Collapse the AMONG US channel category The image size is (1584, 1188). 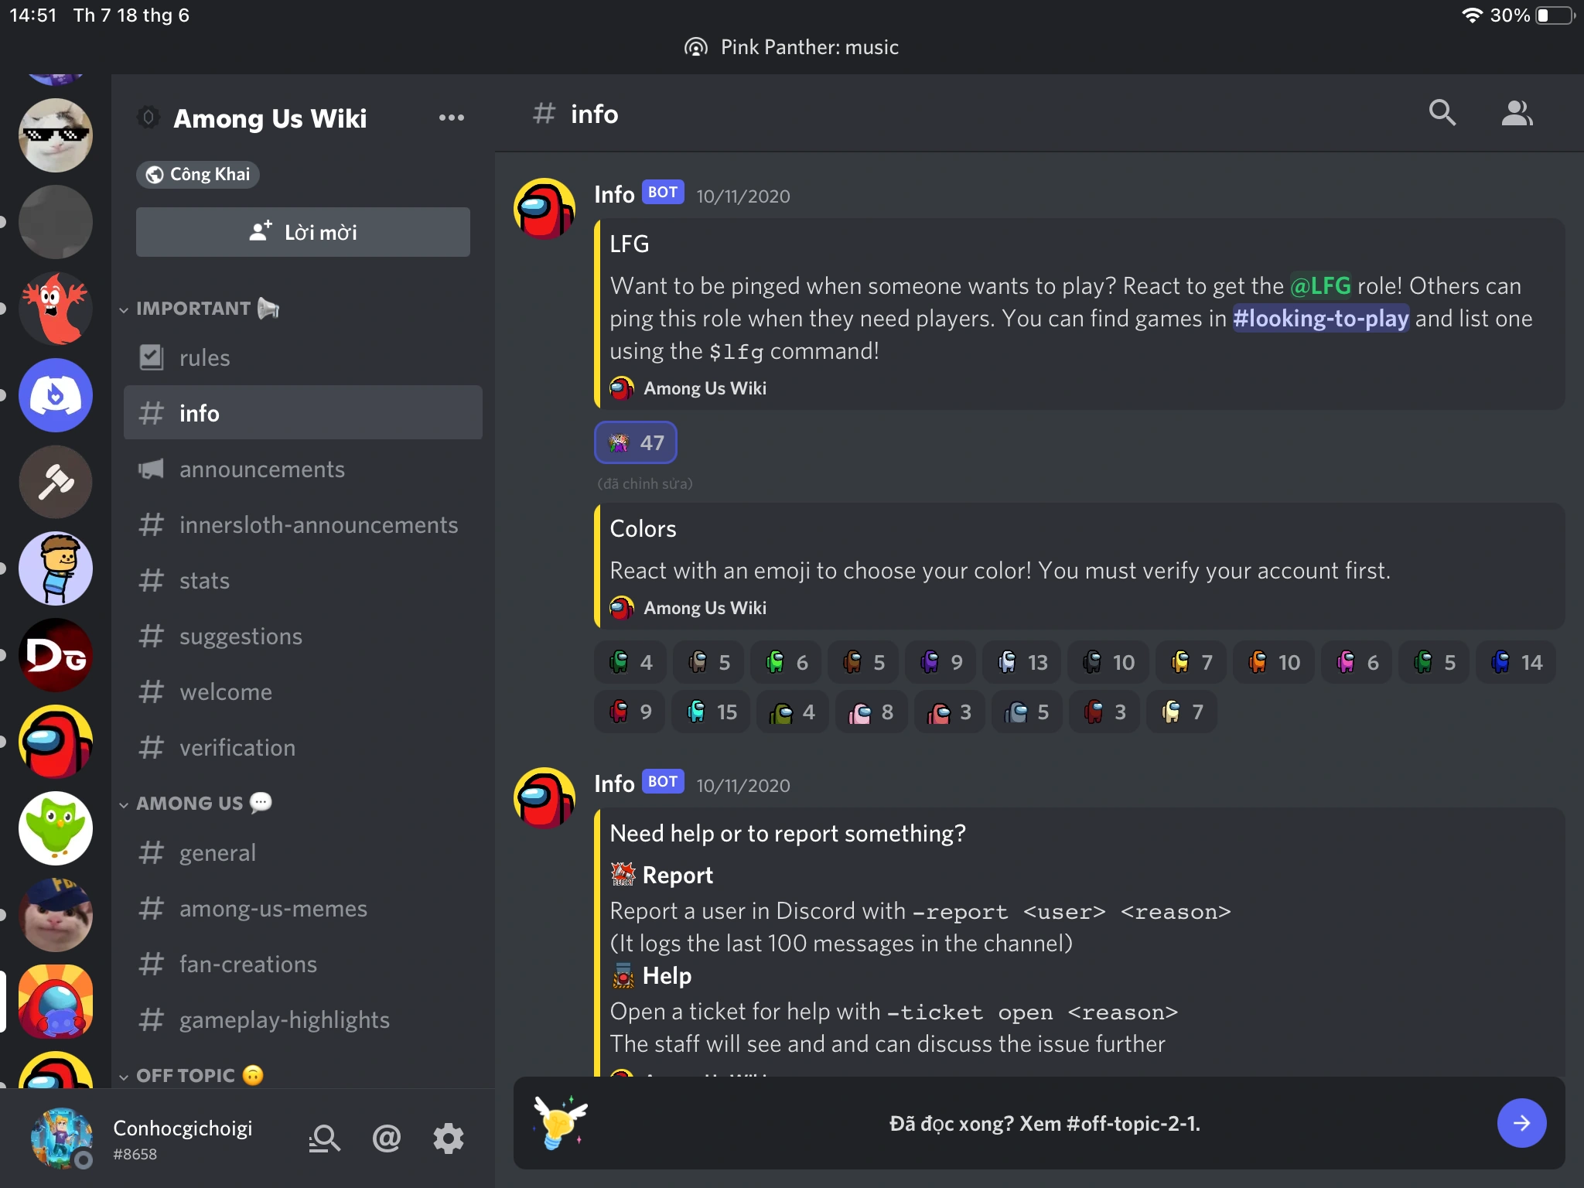[x=189, y=804]
